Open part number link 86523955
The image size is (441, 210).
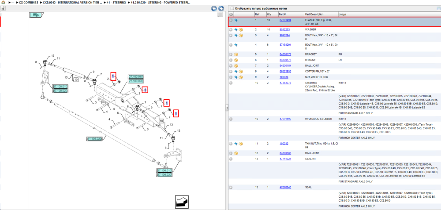click(285, 72)
